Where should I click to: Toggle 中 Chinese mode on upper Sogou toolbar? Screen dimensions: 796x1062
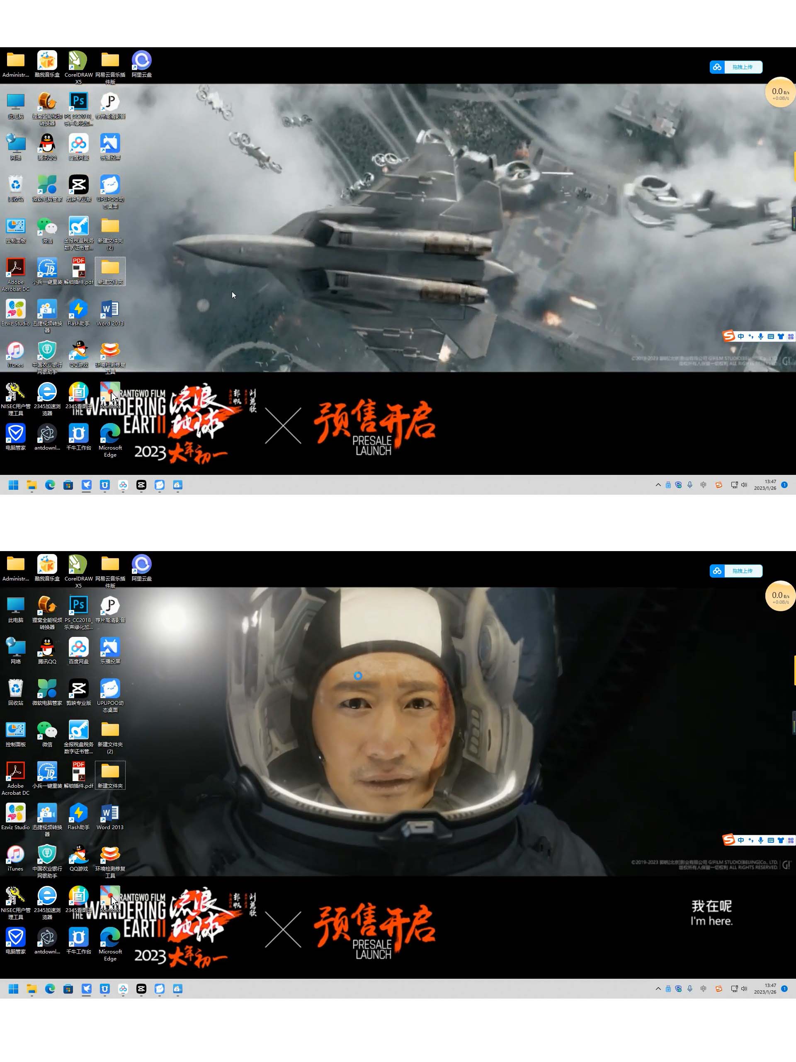pos(740,336)
